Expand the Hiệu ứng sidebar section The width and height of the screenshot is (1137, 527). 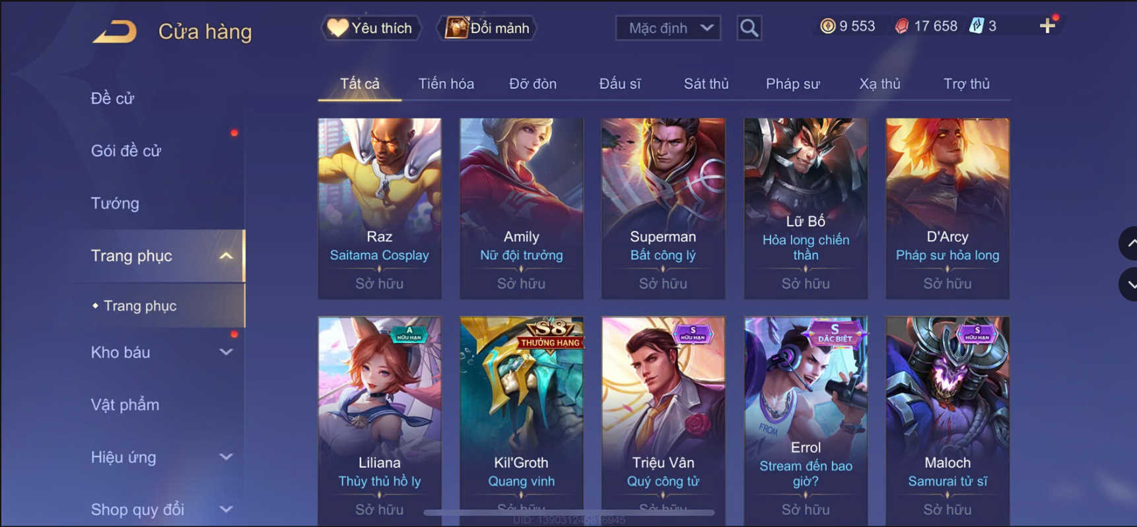[226, 457]
